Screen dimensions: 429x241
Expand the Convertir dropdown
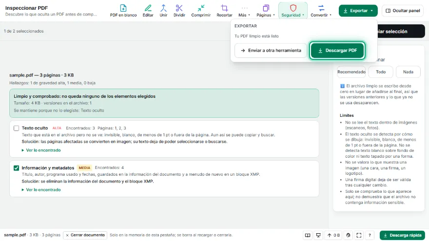[x=321, y=11]
